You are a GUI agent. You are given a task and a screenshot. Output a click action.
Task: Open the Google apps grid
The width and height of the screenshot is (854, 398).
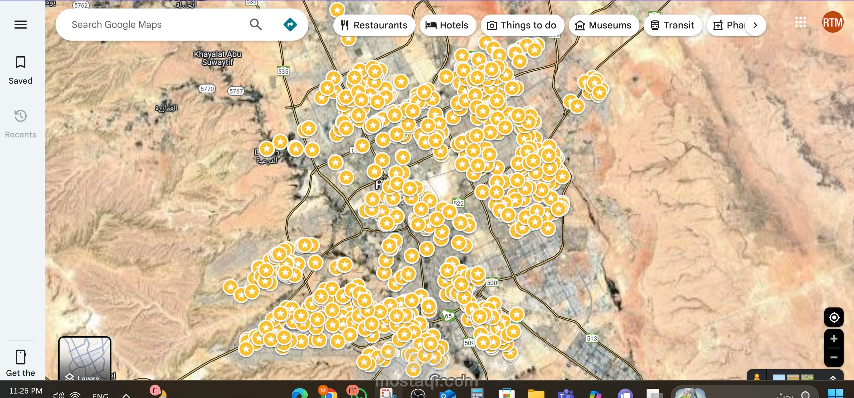coord(800,22)
